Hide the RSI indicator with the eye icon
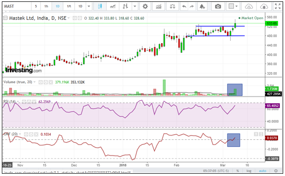The image size is (285, 176). [x=24, y=102]
